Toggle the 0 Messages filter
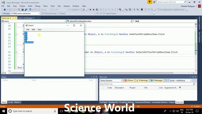Screen dimensions: 202x114 pyautogui.click(x=157, y=80)
